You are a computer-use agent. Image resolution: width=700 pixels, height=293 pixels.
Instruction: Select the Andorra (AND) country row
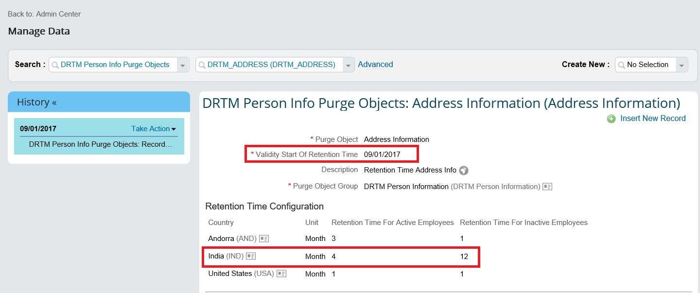pos(398,239)
